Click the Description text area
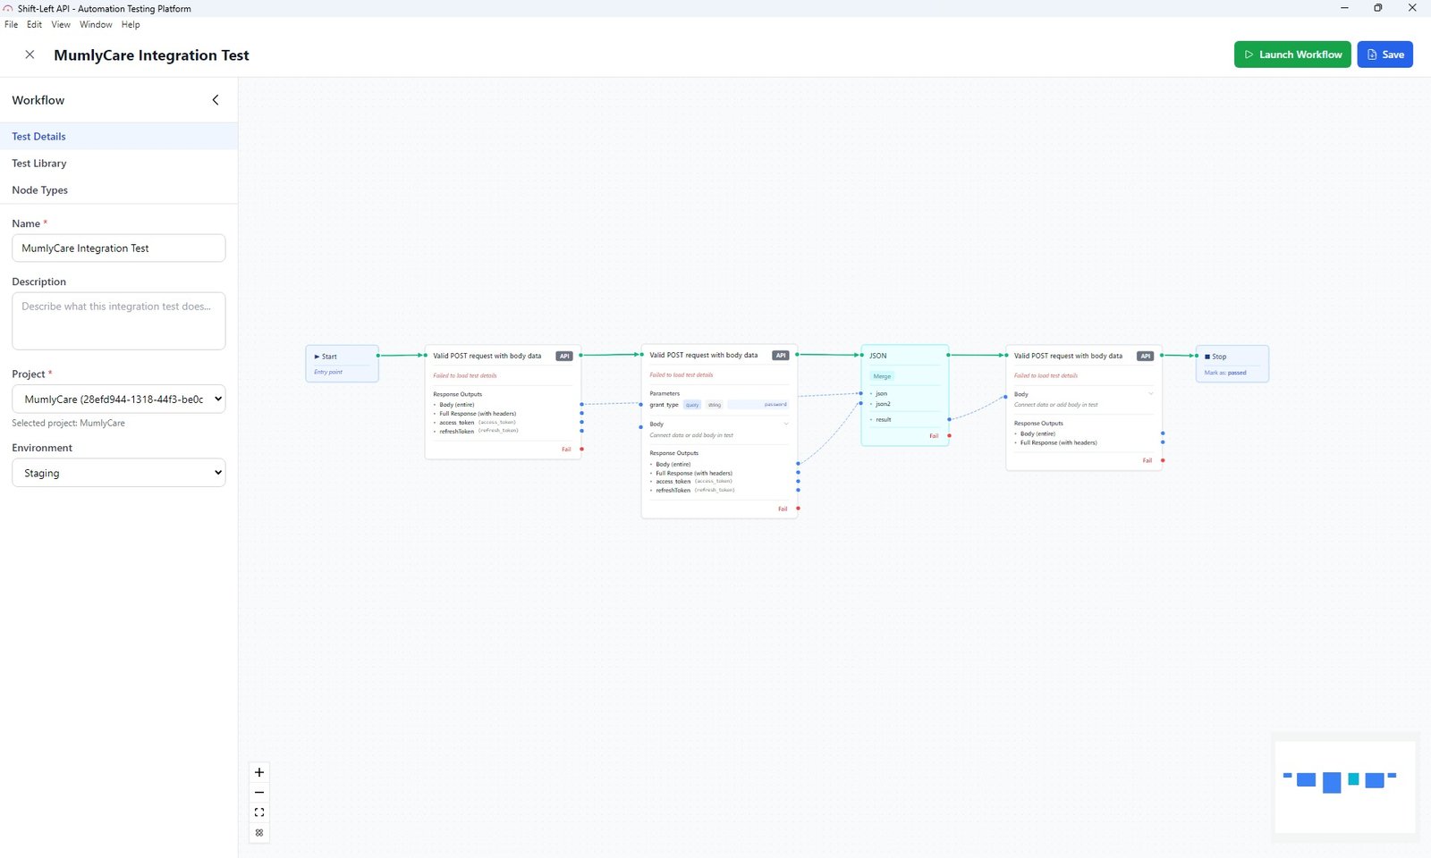This screenshot has height=858, width=1431. point(118,321)
